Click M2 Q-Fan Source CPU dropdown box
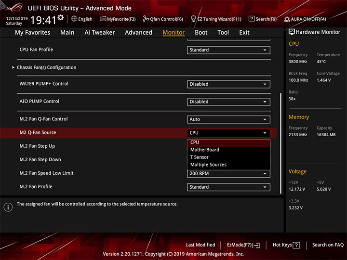Image resolution: width=347 pixels, height=260 pixels. (228, 133)
